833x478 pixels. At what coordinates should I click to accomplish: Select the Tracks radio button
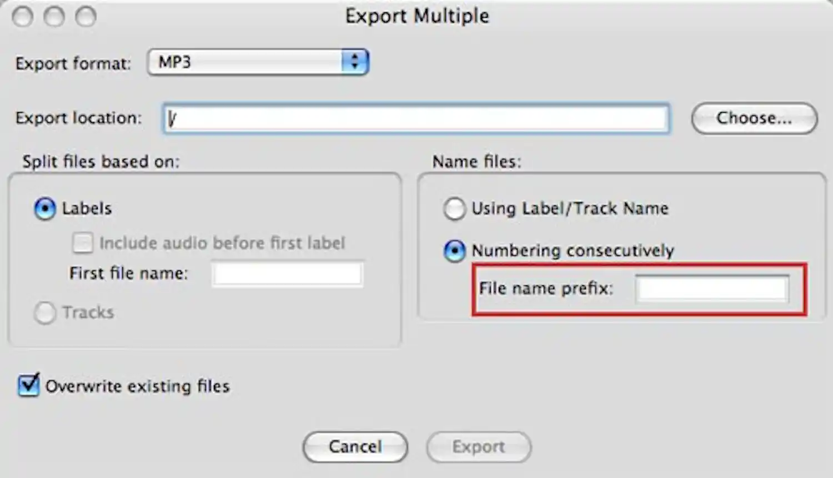point(45,313)
